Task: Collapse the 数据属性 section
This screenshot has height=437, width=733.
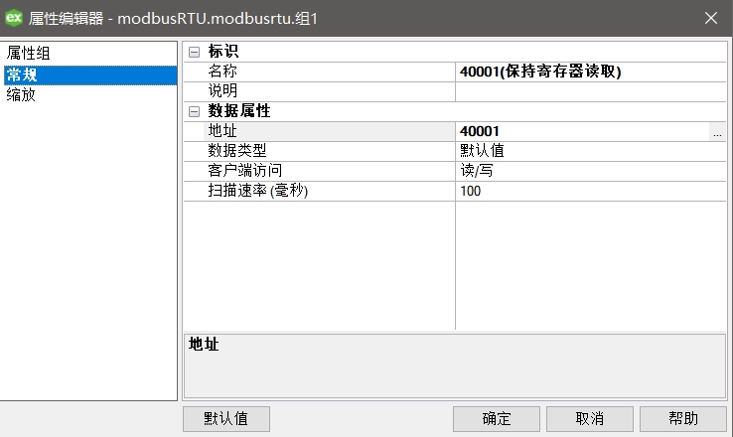Action: point(194,111)
